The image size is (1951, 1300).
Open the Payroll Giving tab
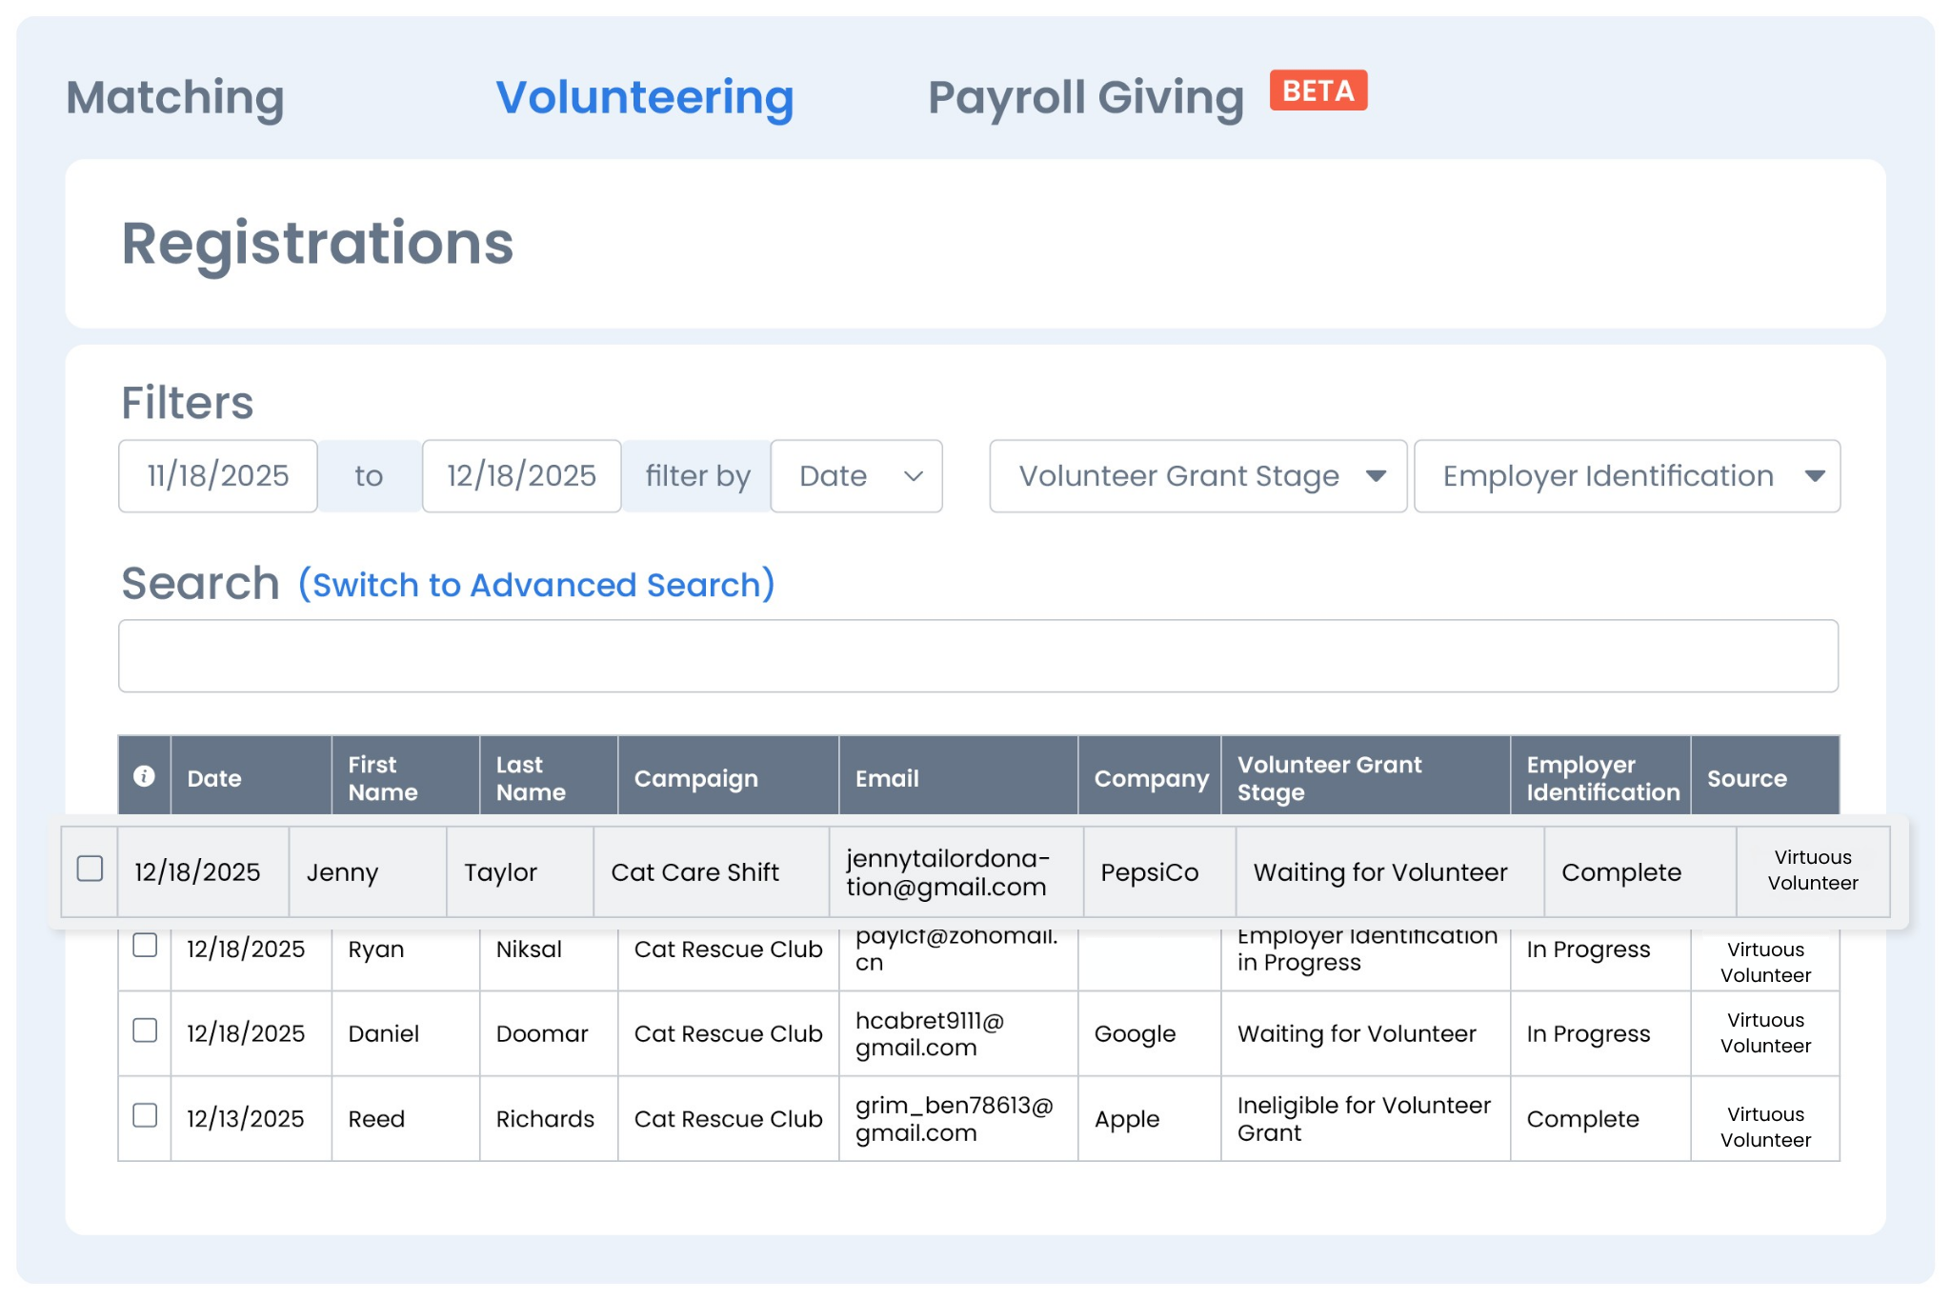click(x=1085, y=98)
